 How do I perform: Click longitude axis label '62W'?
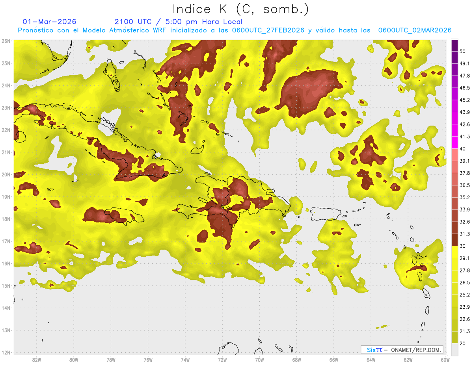tap(408, 360)
